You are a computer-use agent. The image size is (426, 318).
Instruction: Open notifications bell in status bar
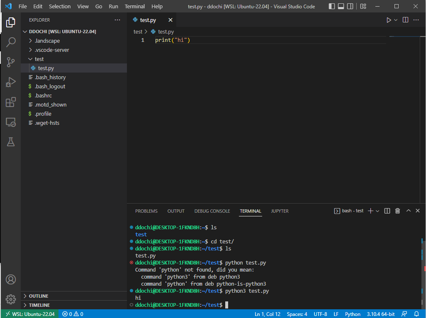[416, 314]
